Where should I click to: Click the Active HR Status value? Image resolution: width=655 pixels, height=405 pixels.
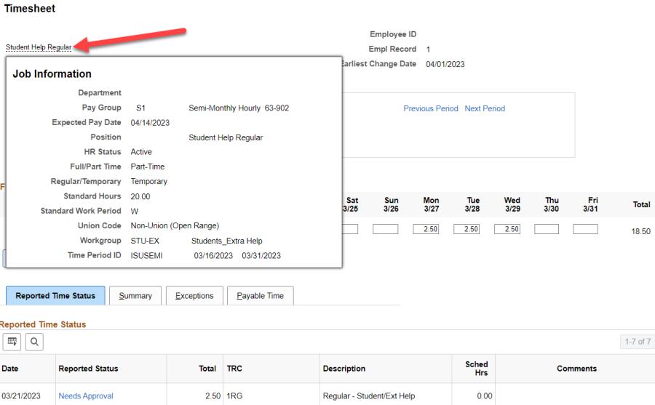tap(140, 152)
